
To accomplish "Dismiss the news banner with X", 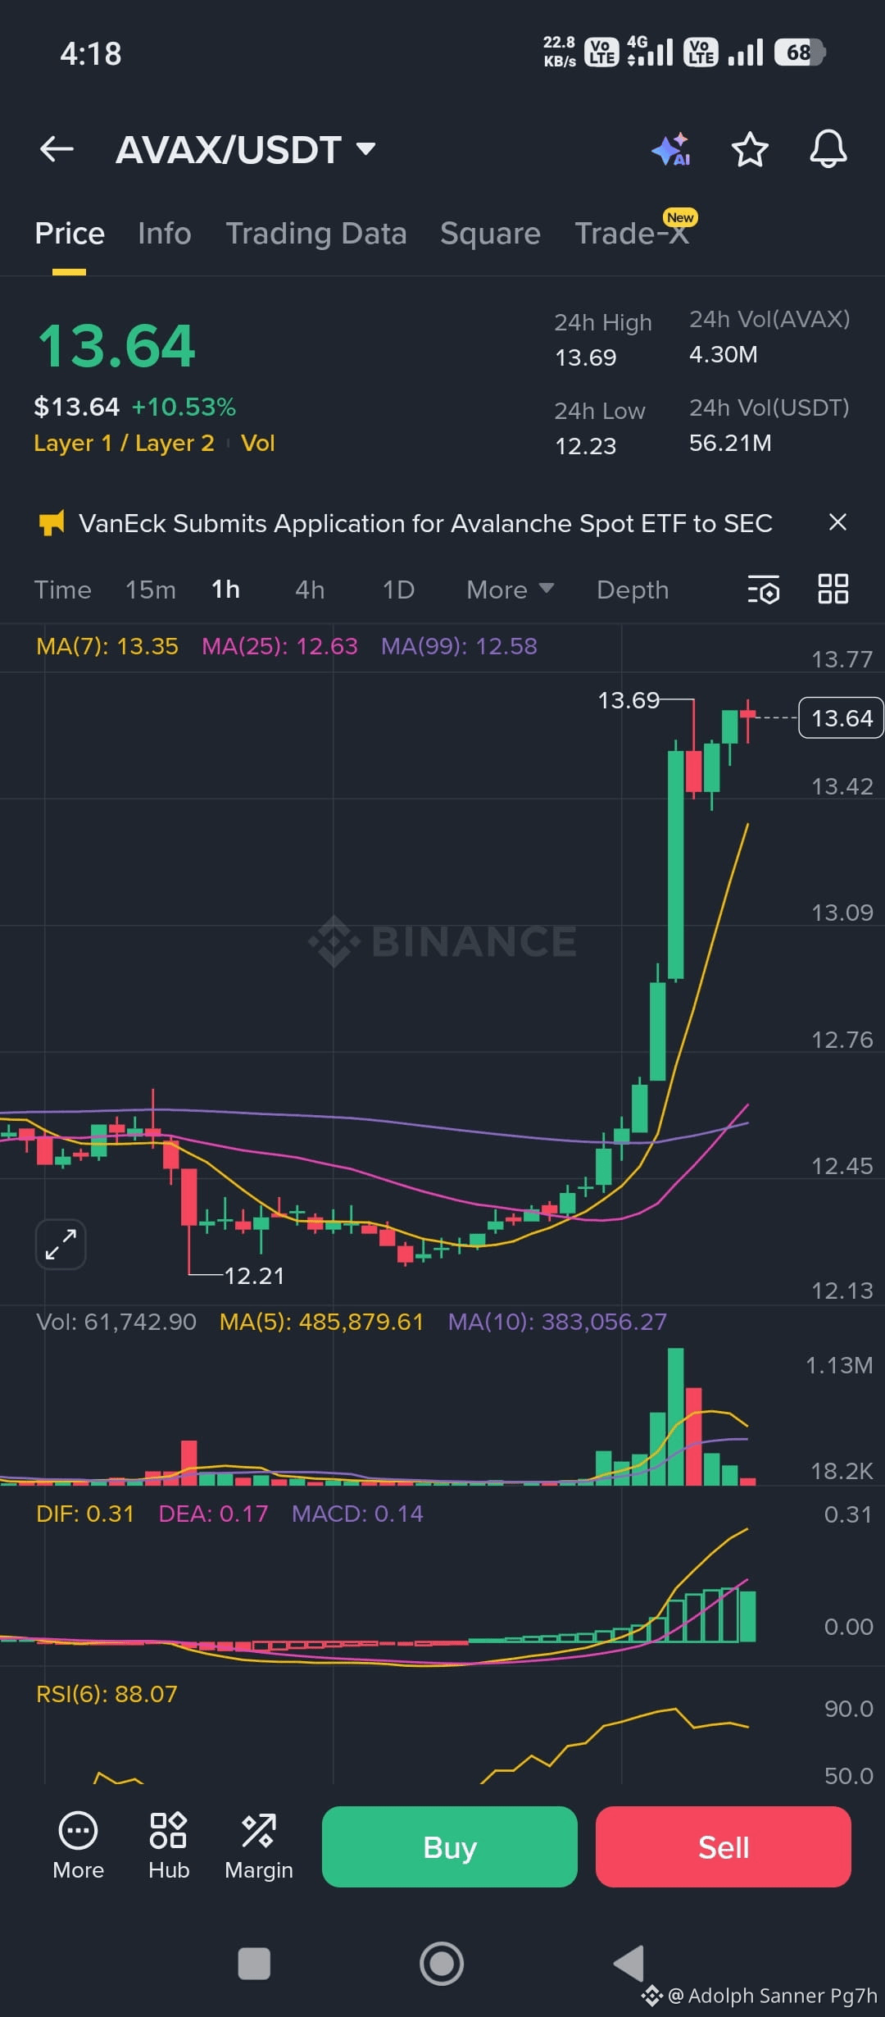I will point(837,522).
